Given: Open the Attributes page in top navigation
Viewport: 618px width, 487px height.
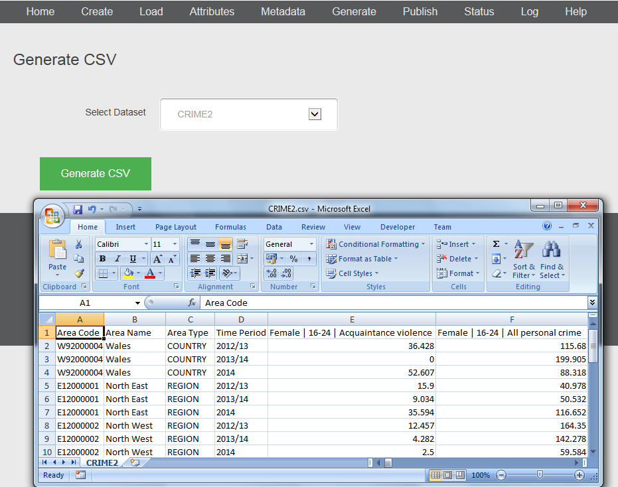Looking at the screenshot, I should pyautogui.click(x=212, y=11).
